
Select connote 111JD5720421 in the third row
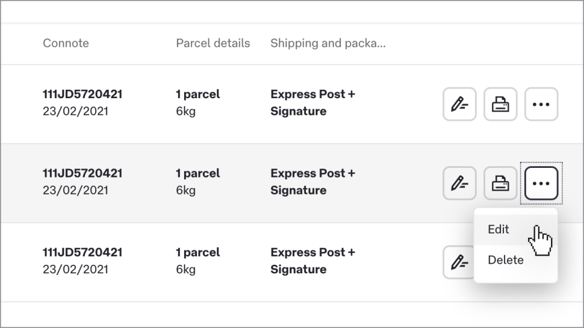[x=82, y=252]
